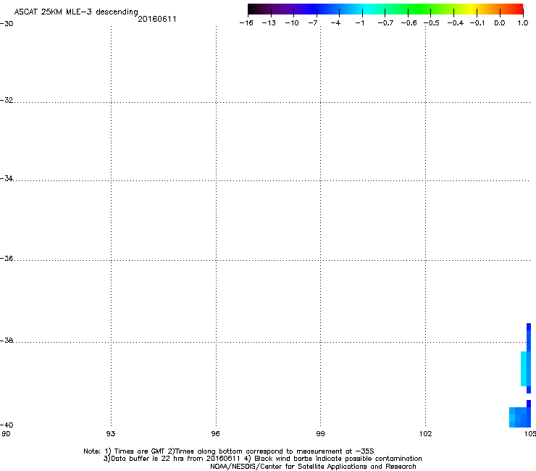Pick the green section of the color bar

420,9
